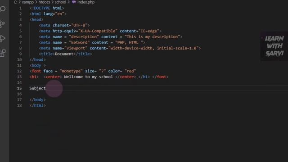The image size is (288, 162).
Task: Click the meta charset UTF-8 line
Action: coord(64,25)
